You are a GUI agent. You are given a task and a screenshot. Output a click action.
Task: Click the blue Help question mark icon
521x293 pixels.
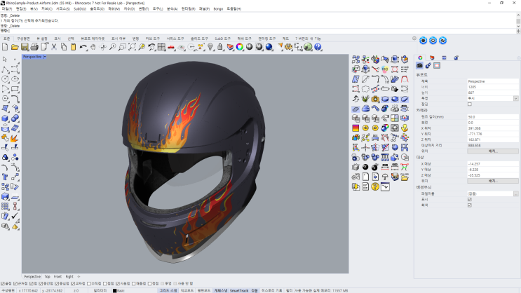(x=318, y=47)
